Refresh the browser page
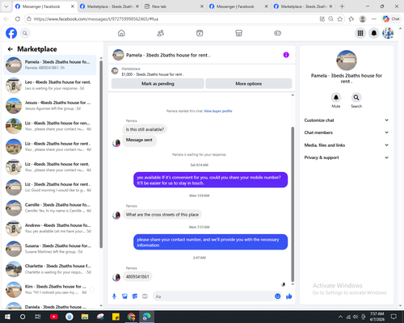Viewport: 404px width, 323px height. click(x=18, y=19)
